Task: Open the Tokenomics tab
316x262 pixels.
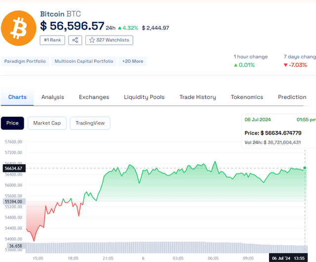Action: 247,97
